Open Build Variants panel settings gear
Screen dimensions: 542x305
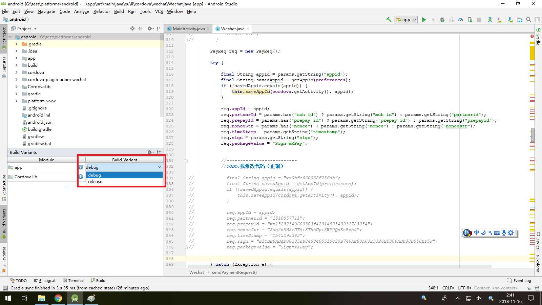pyautogui.click(x=150, y=152)
